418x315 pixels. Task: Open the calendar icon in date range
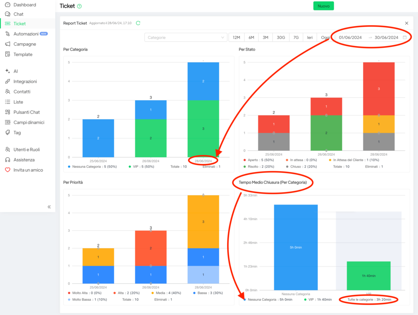coord(405,37)
